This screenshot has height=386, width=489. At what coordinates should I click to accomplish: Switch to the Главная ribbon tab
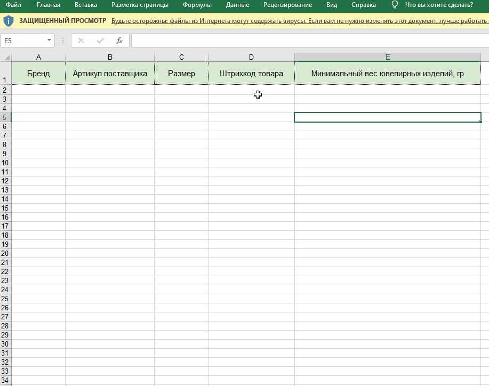point(49,5)
